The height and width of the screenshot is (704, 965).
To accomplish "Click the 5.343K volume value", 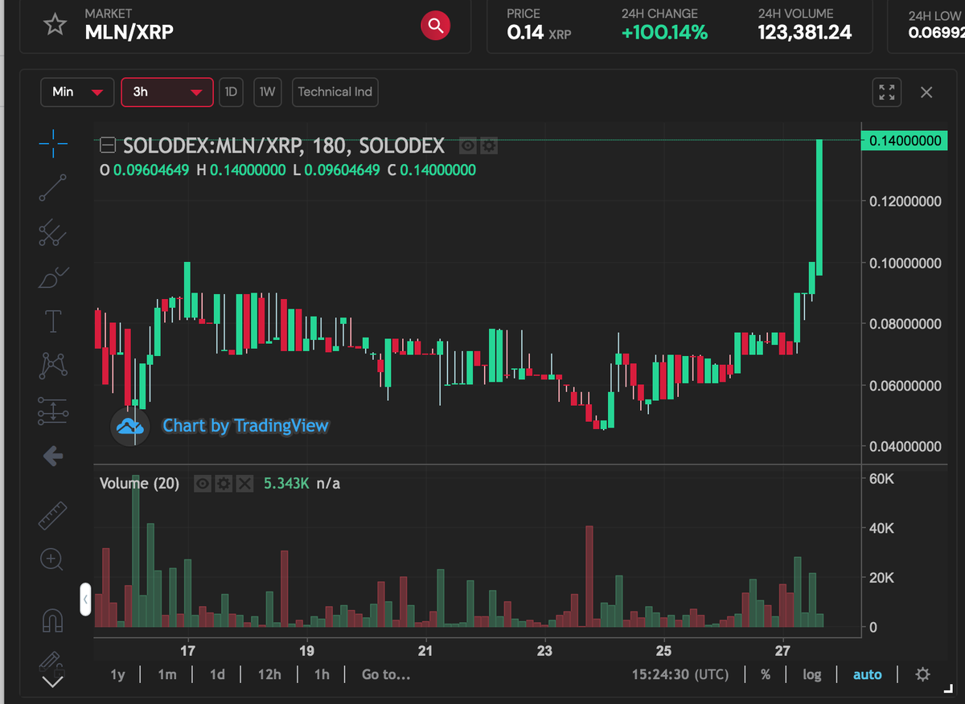I will (x=286, y=483).
